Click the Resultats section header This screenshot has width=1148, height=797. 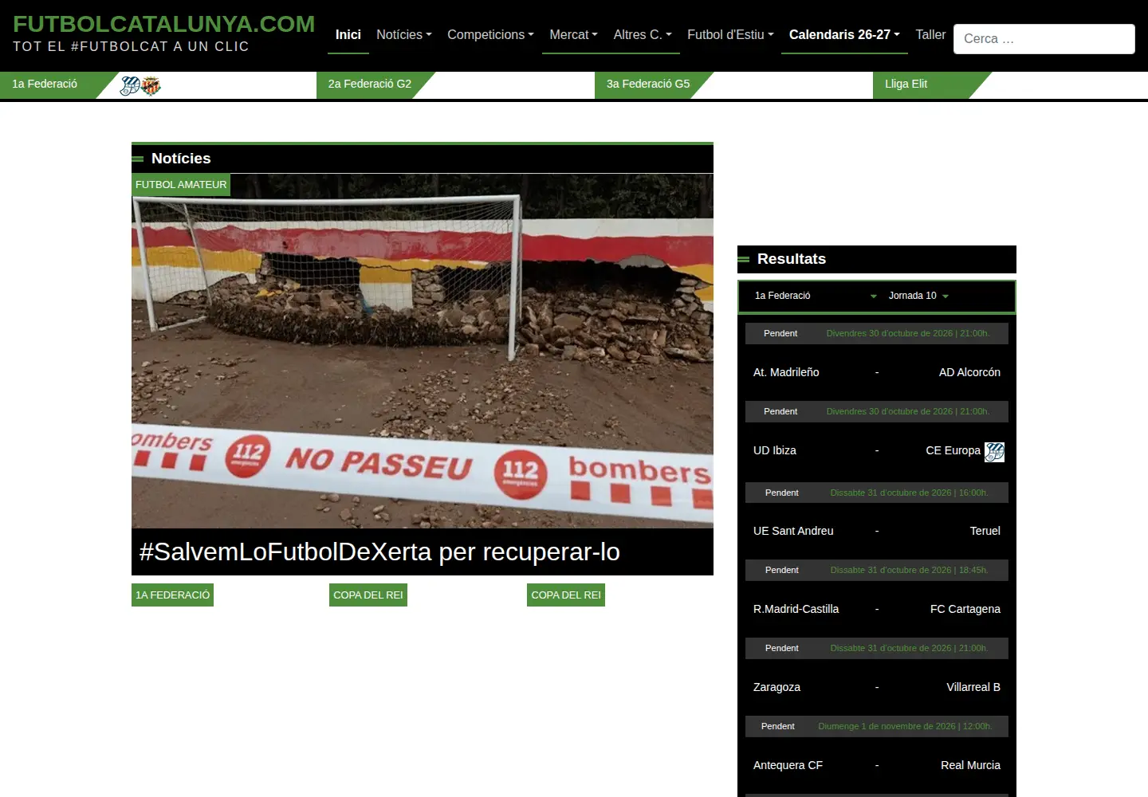coord(877,259)
